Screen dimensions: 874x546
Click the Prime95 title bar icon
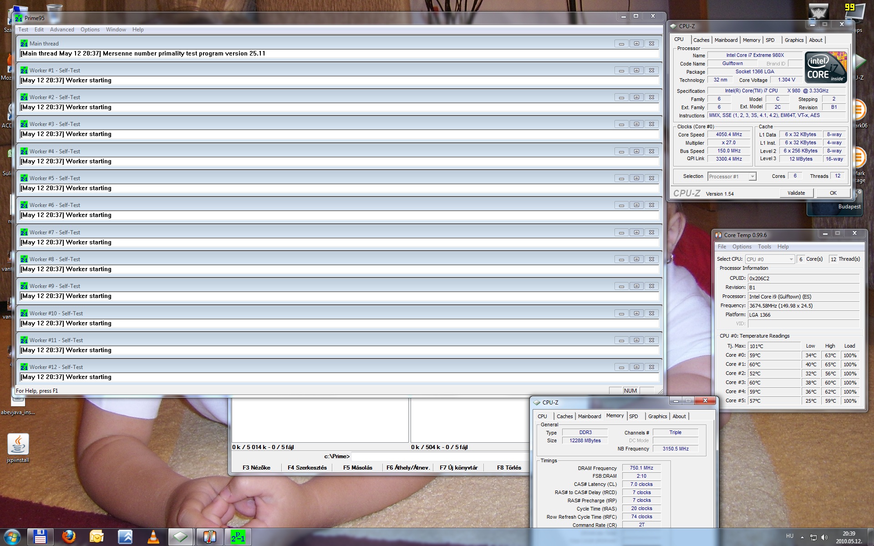19,18
